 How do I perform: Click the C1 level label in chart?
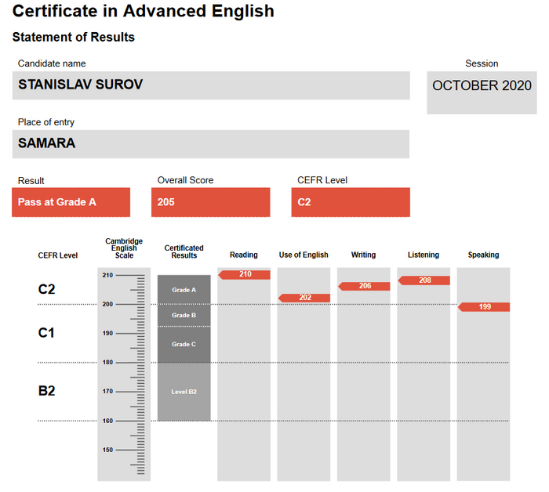[46, 333]
